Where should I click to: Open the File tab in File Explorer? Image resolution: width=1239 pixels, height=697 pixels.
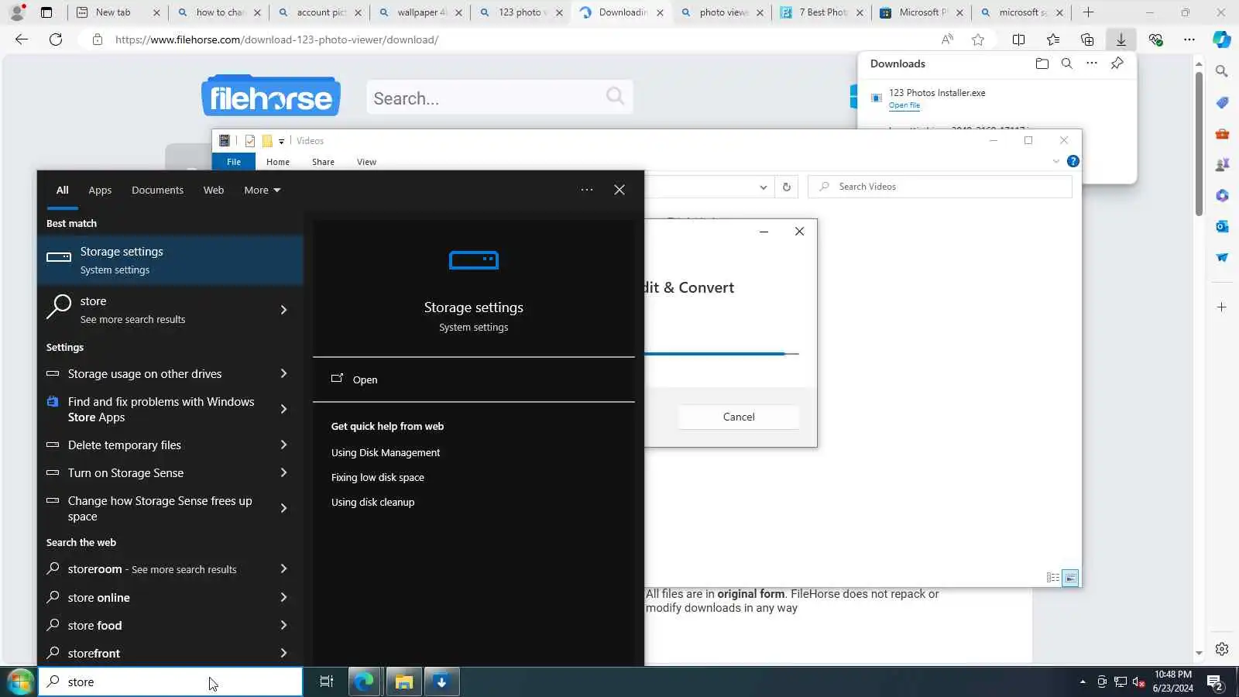[234, 162]
